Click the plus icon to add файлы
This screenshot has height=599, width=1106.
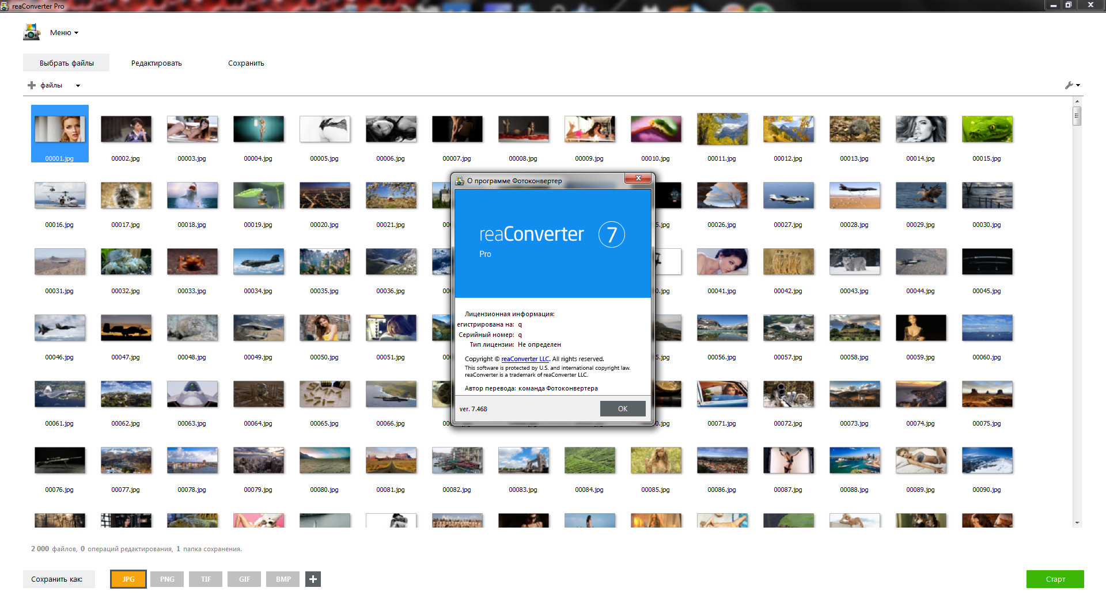32,85
